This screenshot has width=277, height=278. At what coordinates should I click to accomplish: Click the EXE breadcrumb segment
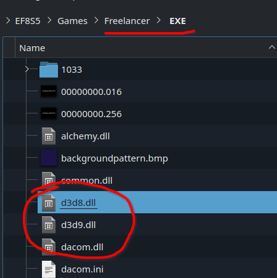(178, 21)
